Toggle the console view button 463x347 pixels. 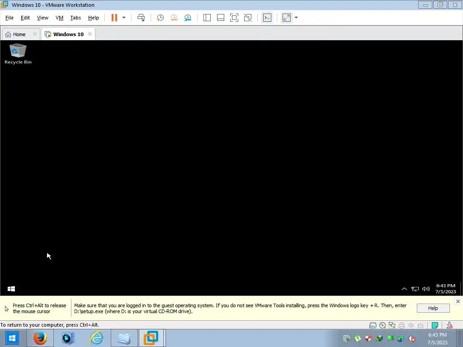tap(267, 18)
